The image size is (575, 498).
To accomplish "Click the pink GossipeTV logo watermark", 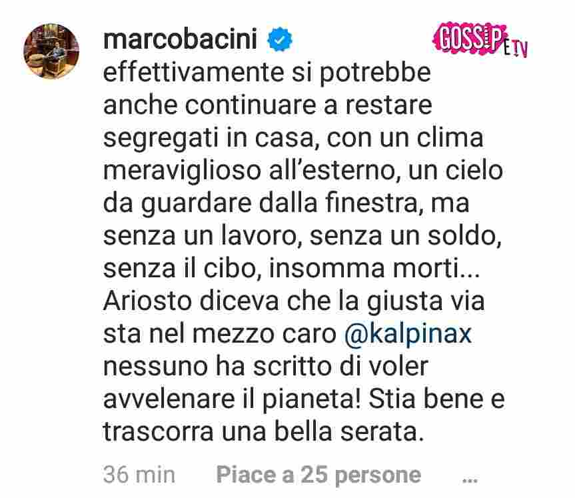I will [480, 40].
